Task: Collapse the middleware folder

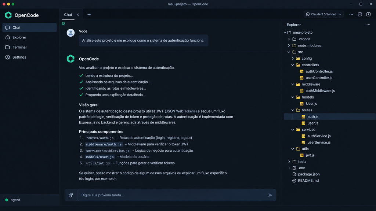Action: pos(293,84)
